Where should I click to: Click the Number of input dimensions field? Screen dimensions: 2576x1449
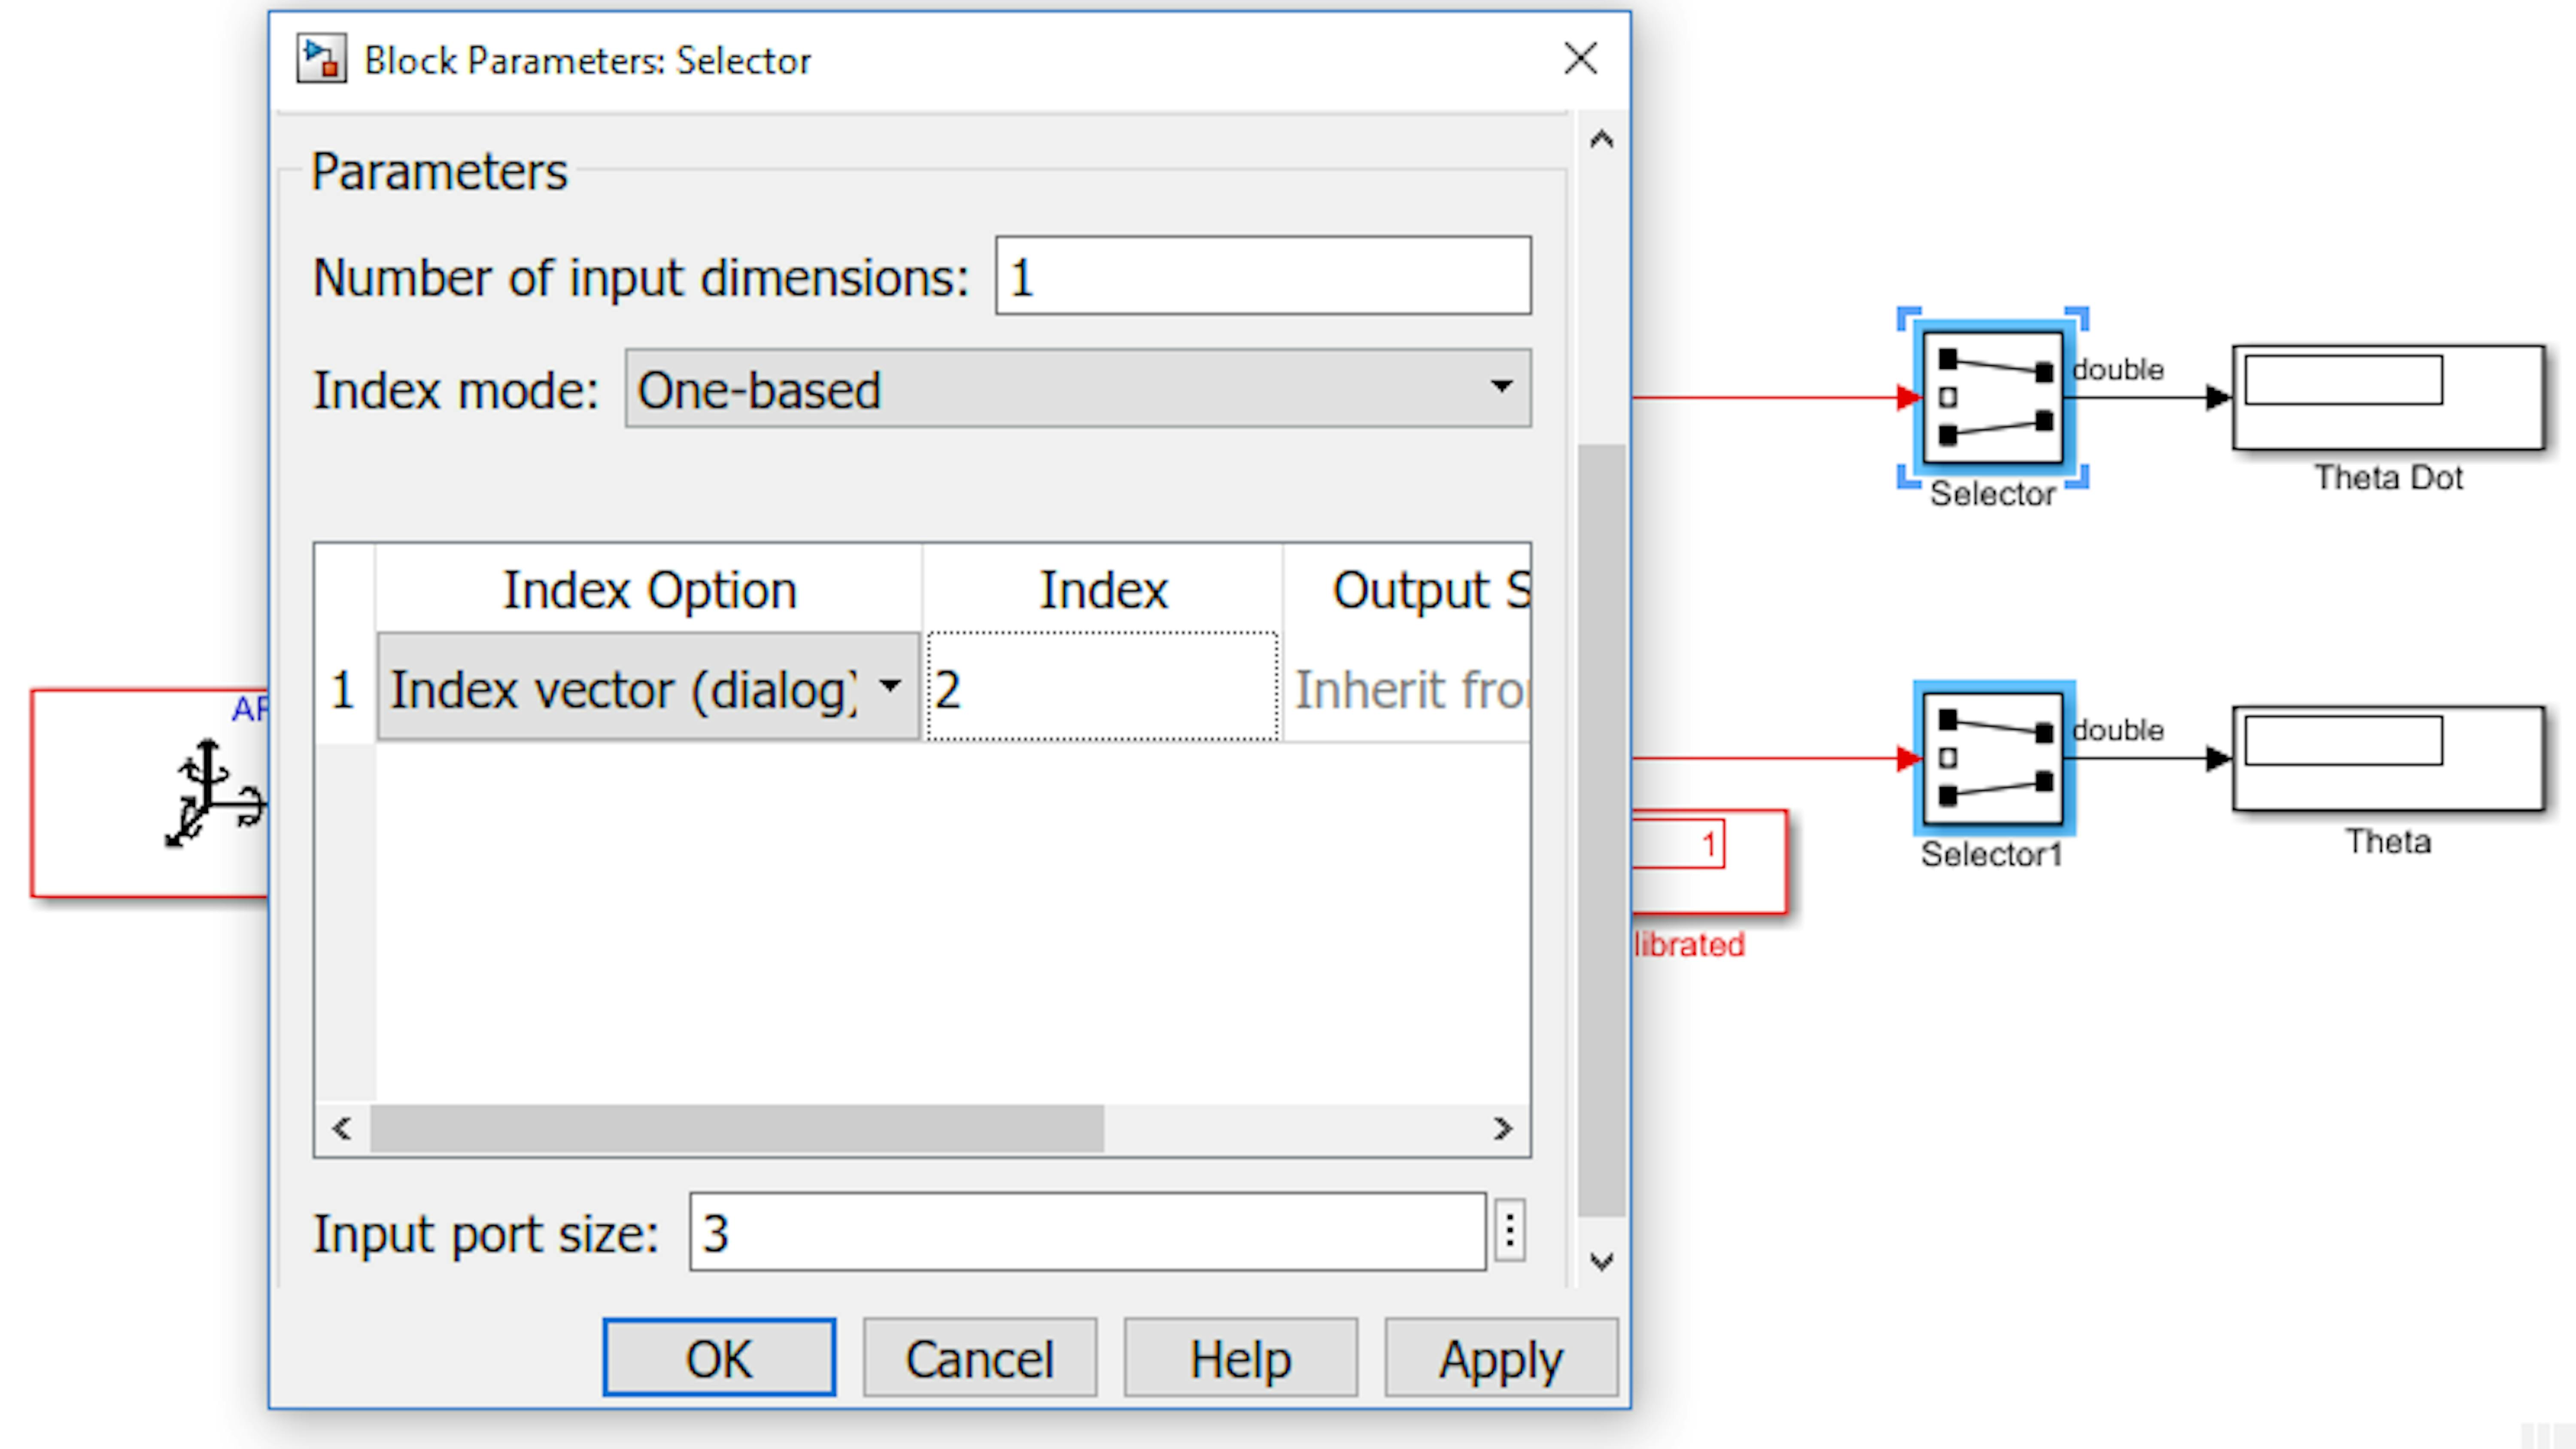[1263, 276]
